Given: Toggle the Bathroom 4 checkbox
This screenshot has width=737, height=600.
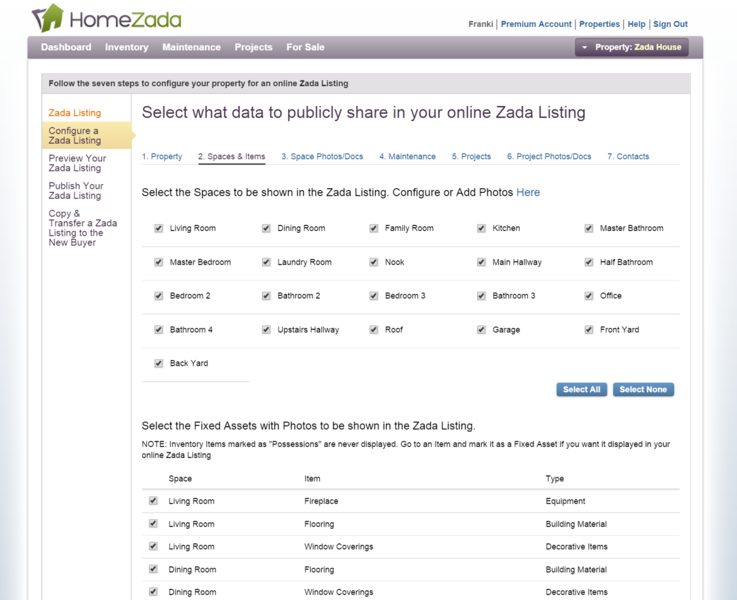Looking at the screenshot, I should 159,329.
